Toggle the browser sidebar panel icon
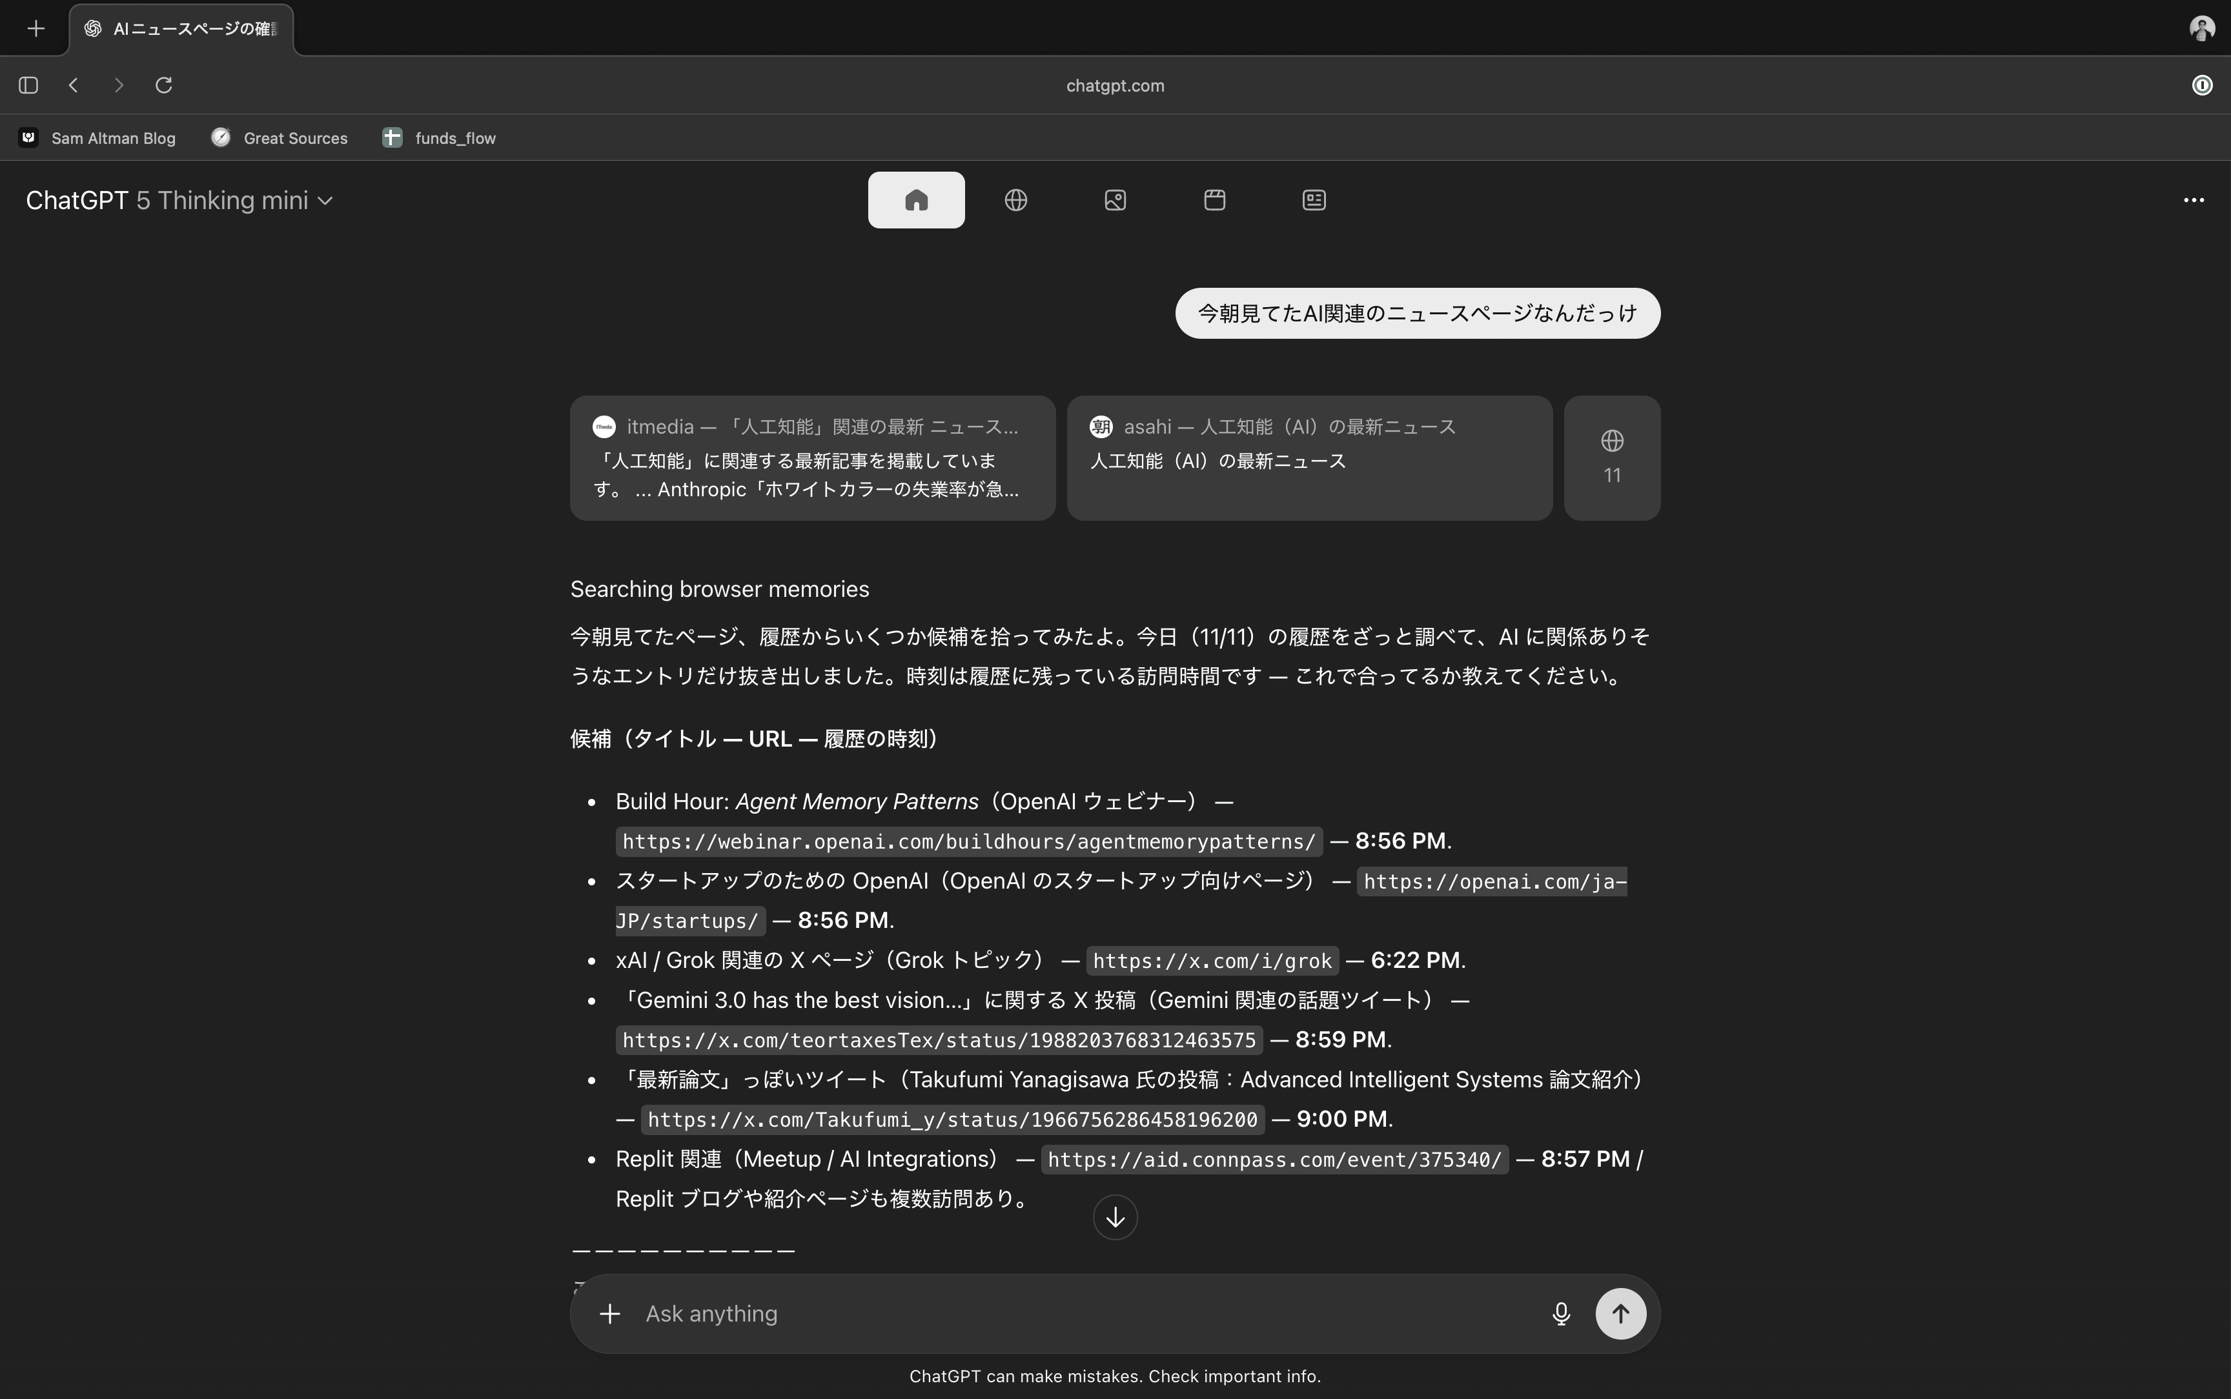Screen dimensions: 2231x1399 [28, 85]
